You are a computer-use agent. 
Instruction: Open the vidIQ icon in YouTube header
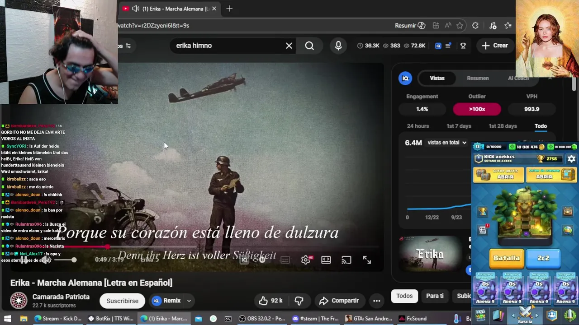[438, 46]
